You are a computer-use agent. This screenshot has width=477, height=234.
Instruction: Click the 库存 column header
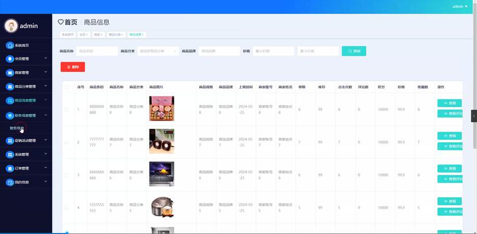pyautogui.click(x=322, y=87)
